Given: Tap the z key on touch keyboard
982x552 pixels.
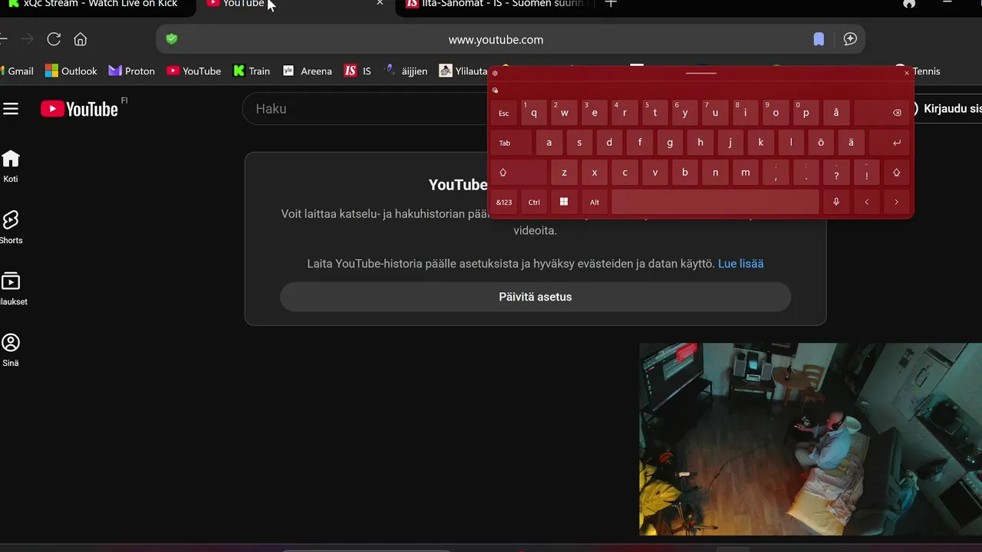Looking at the screenshot, I should pyautogui.click(x=564, y=172).
